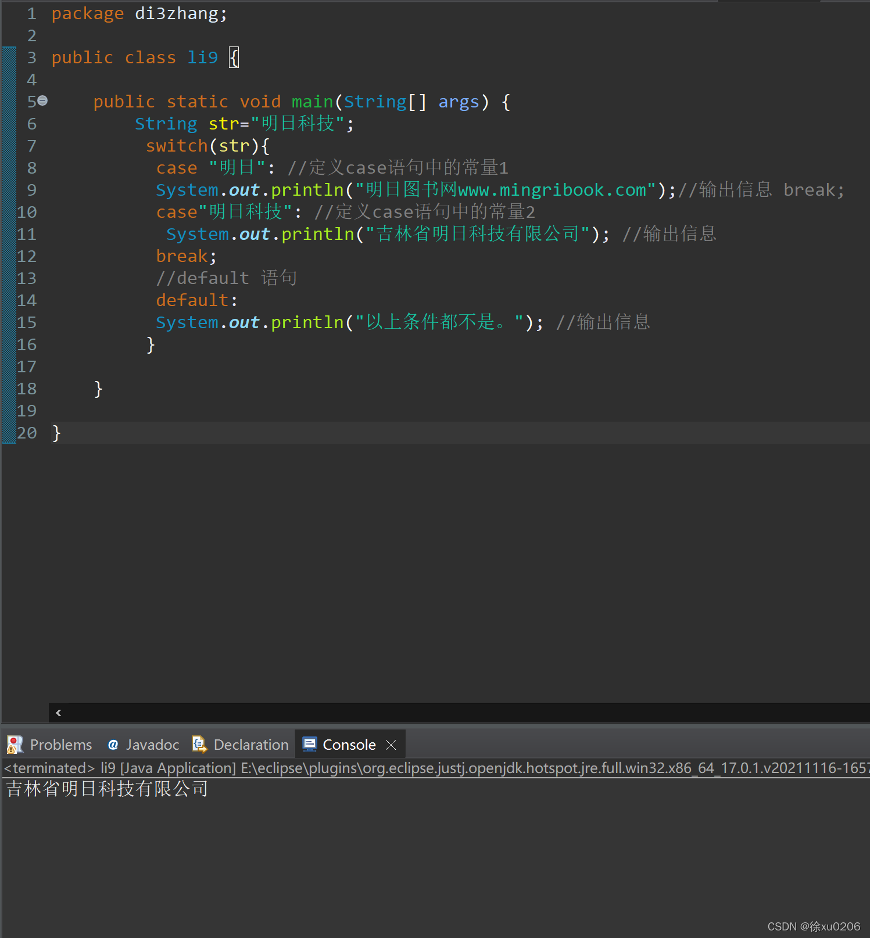Click 'println' on line 11
The image size is (870, 938).
click(318, 234)
